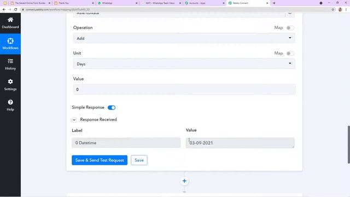350x197 pixels.
Task: Click the Label field 0 Datetime
Action: tap(126, 143)
